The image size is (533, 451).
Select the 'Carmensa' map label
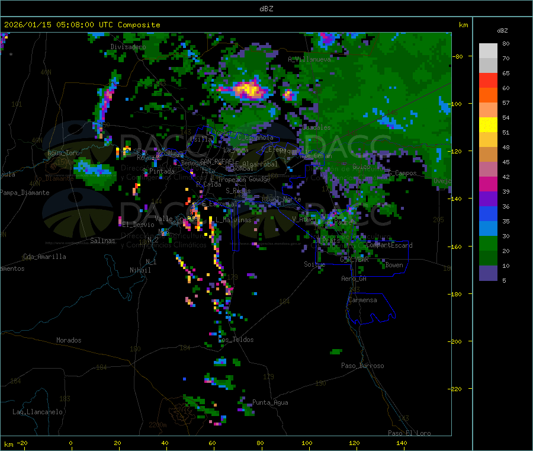(x=362, y=300)
